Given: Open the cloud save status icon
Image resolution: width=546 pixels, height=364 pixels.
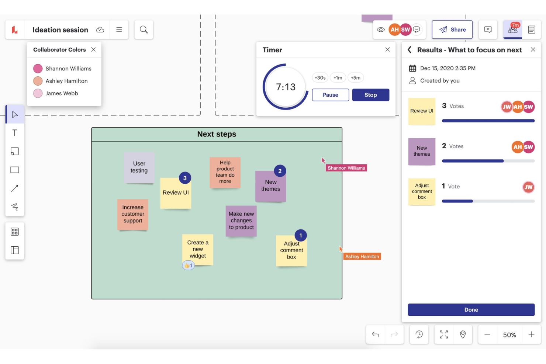Looking at the screenshot, I should (x=100, y=30).
